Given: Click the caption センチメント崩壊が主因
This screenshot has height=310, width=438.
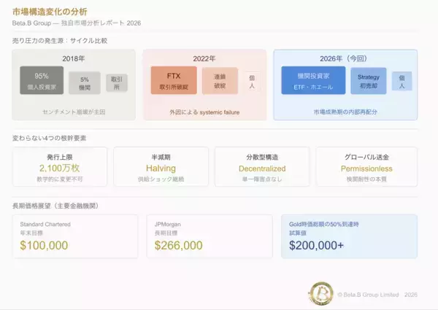Looking at the screenshot, I should pos(74,112).
